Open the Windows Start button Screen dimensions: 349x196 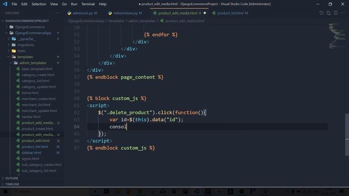5,191
